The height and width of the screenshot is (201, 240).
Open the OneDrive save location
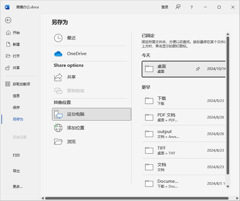tap(77, 53)
